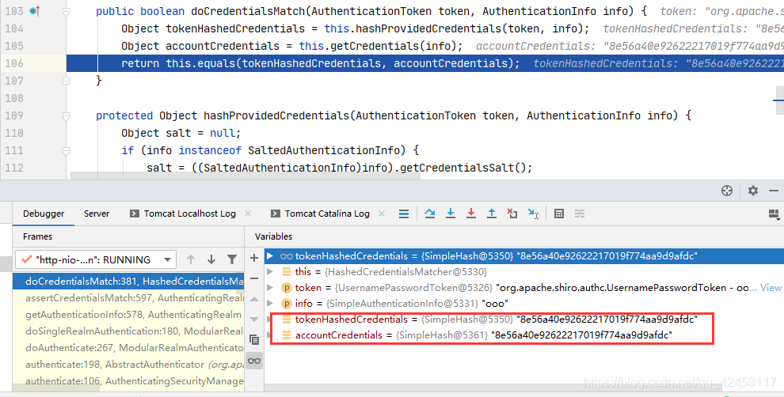Image resolution: width=784 pixels, height=397 pixels.
Task: Click the duplicate watch copy icon
Action: tap(254, 340)
